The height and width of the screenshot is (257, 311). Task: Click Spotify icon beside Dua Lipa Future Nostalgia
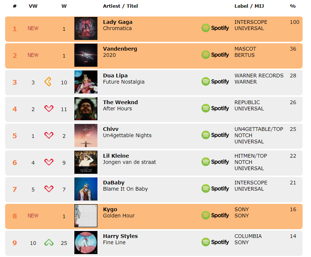[x=215, y=81]
